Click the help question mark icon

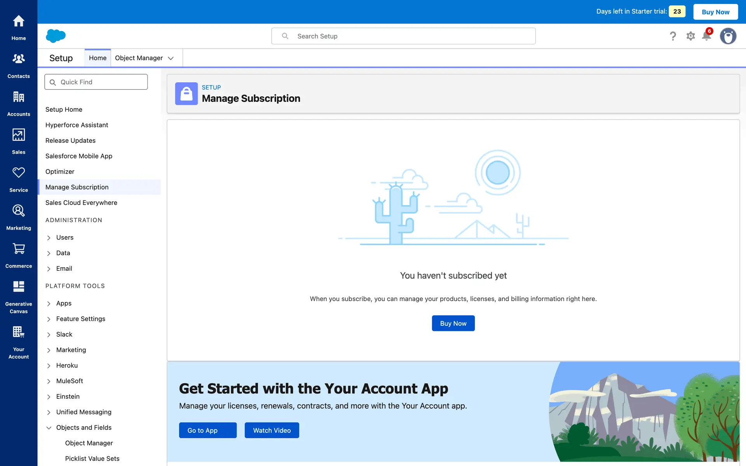(673, 36)
